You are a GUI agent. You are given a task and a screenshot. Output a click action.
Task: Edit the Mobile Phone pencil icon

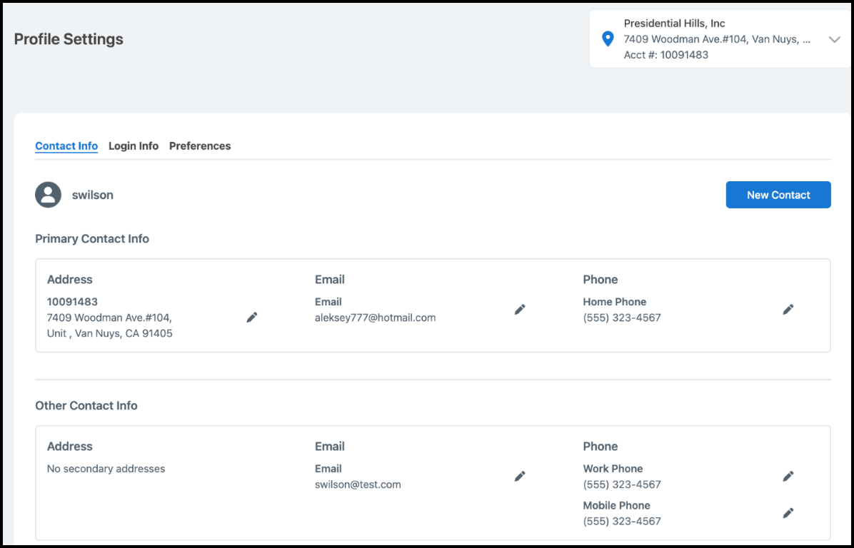pyautogui.click(x=788, y=513)
